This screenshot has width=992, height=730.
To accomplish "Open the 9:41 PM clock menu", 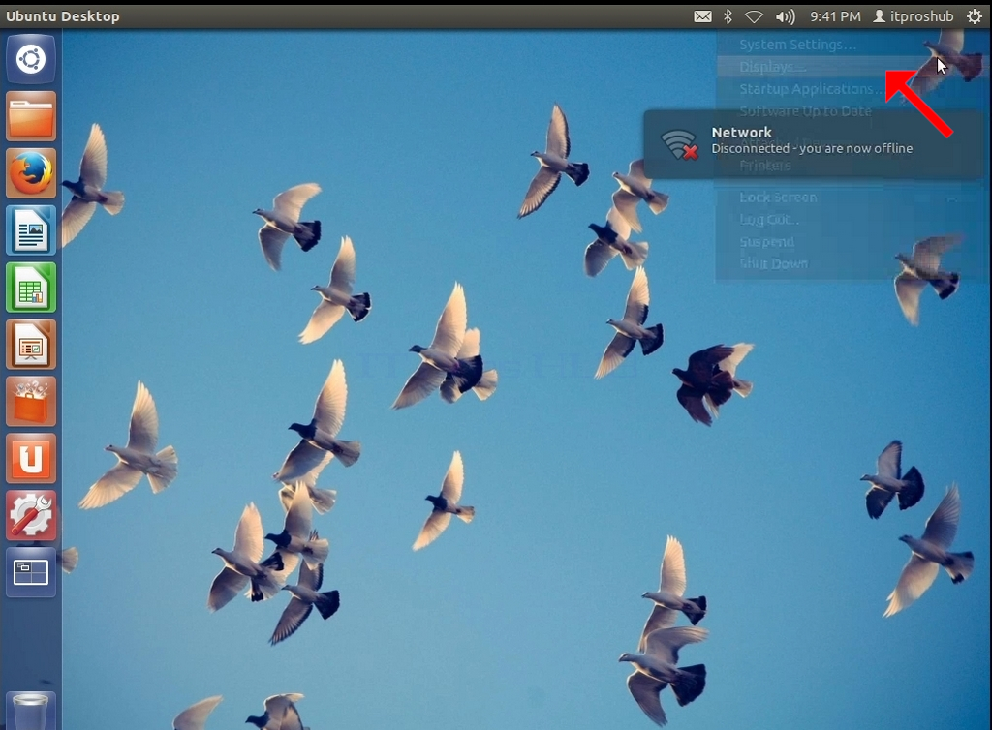I will pyautogui.click(x=835, y=16).
